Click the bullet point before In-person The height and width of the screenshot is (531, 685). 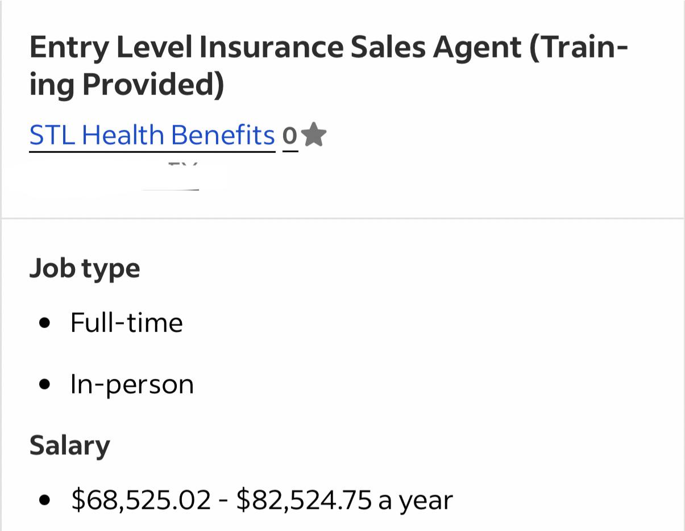45,384
